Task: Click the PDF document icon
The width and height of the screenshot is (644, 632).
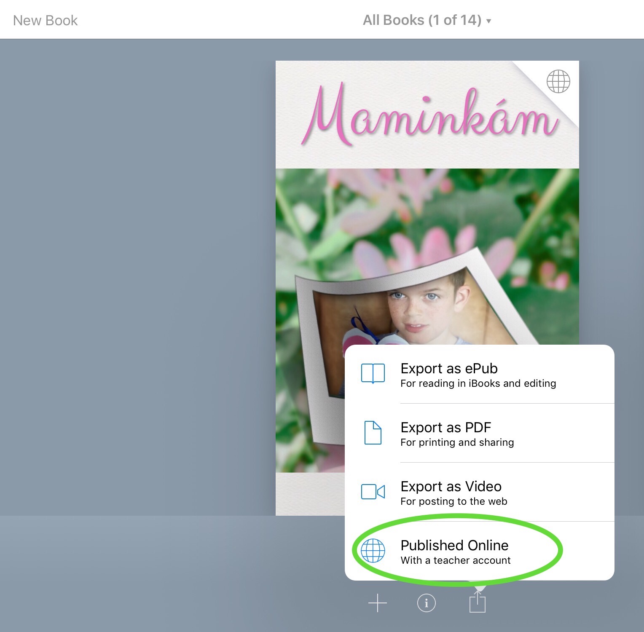Action: pos(373,433)
